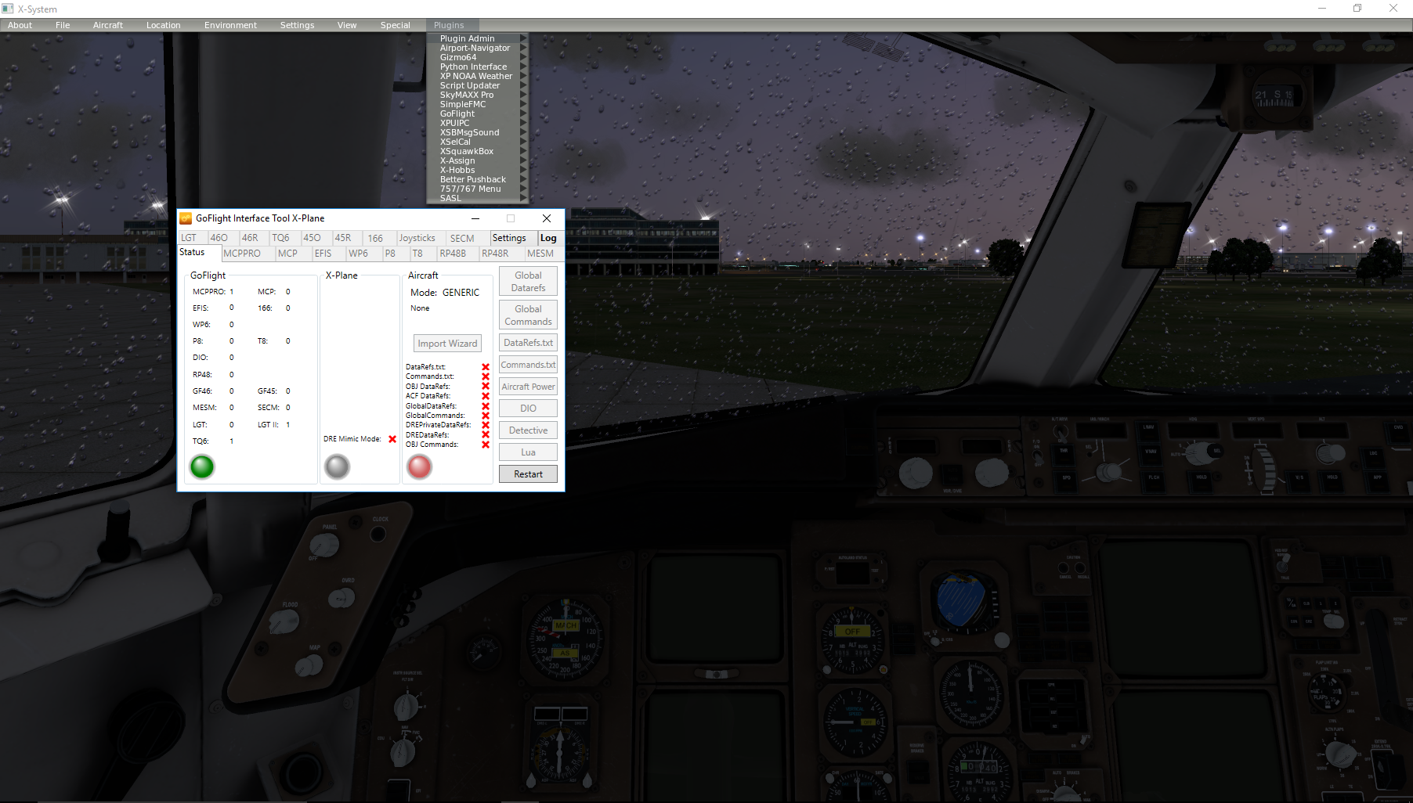Open the Log tab
This screenshot has height=803, width=1413.
click(x=548, y=238)
